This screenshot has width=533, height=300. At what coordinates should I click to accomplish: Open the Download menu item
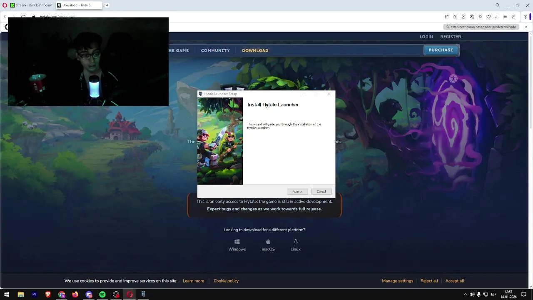pos(255,50)
